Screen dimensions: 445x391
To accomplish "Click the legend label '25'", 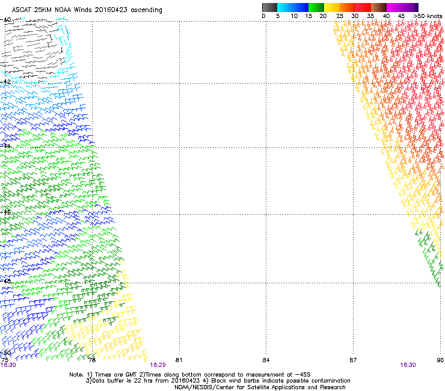I will [340, 16].
